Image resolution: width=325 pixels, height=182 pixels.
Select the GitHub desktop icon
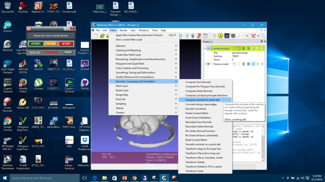pos(85,84)
